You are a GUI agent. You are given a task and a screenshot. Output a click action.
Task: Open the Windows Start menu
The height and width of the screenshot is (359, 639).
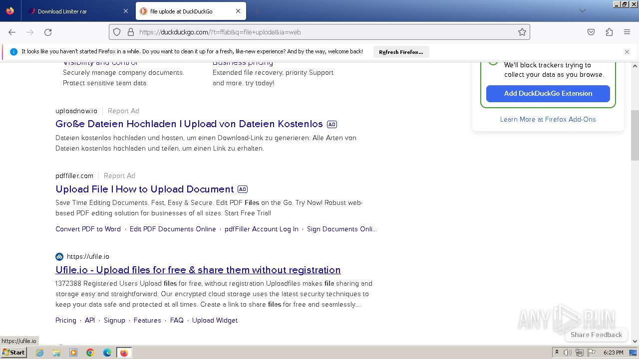click(13, 353)
